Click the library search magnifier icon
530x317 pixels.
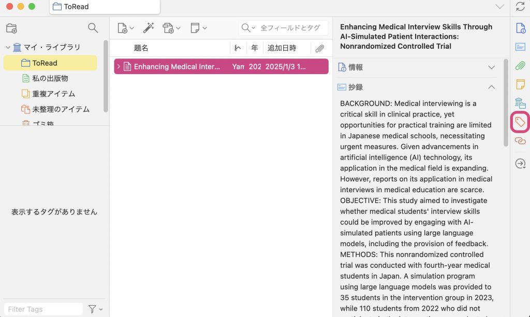point(93,28)
